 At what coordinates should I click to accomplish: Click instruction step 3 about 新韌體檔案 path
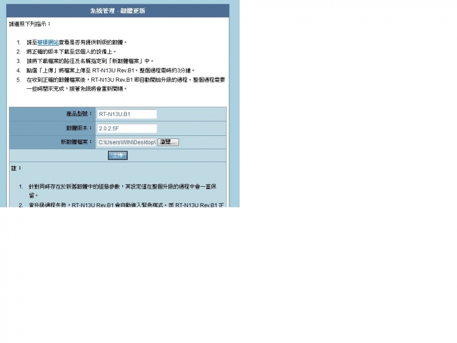pyautogui.click(x=90, y=61)
